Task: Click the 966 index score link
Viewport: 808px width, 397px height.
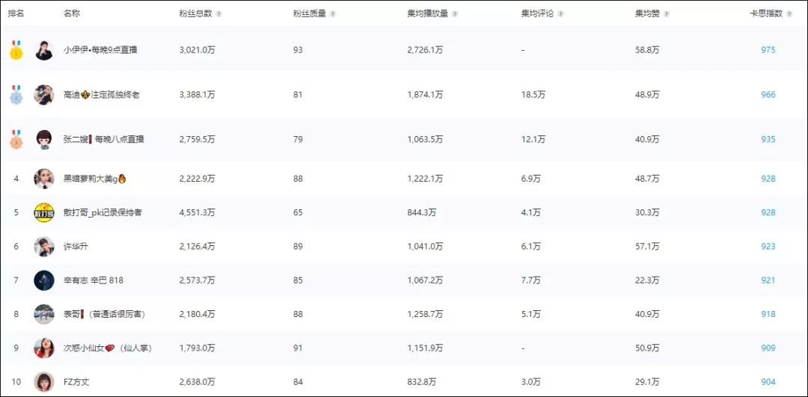Action: tap(768, 95)
